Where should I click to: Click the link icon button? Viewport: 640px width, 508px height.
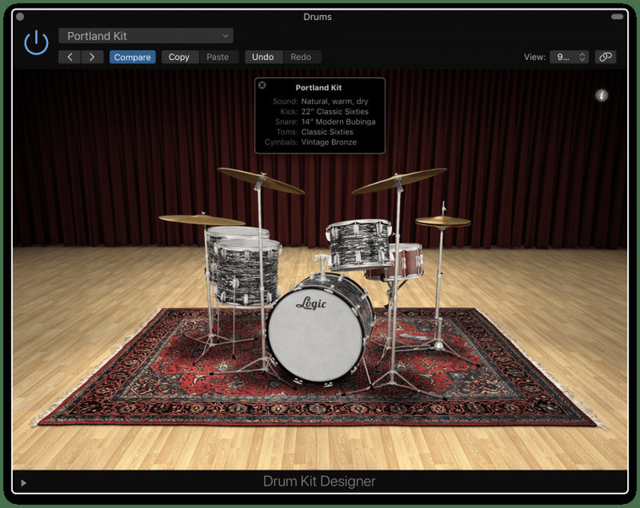(605, 57)
